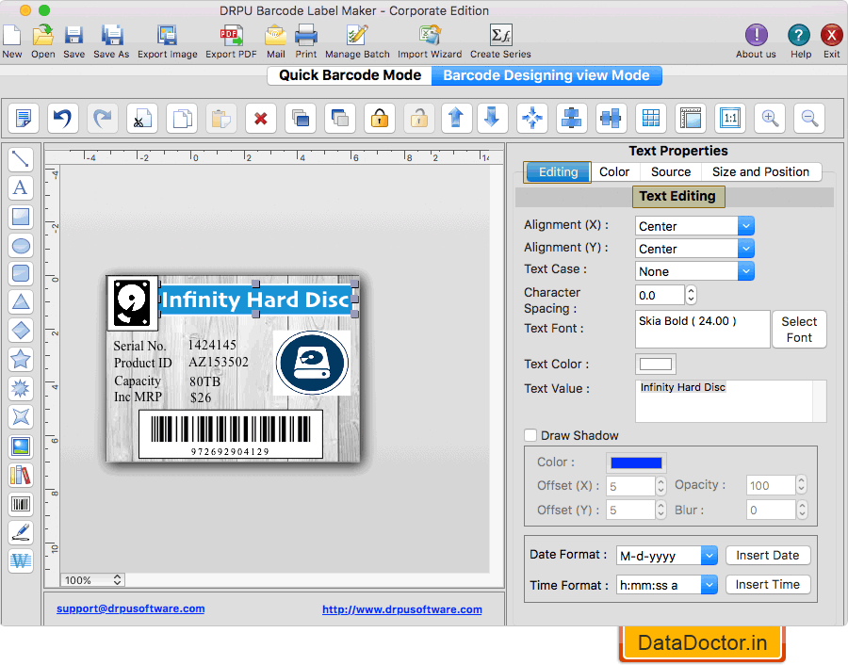Viewport: 848px width, 665px height.
Task: Lock the selected object with padlock icon
Action: pos(380,118)
